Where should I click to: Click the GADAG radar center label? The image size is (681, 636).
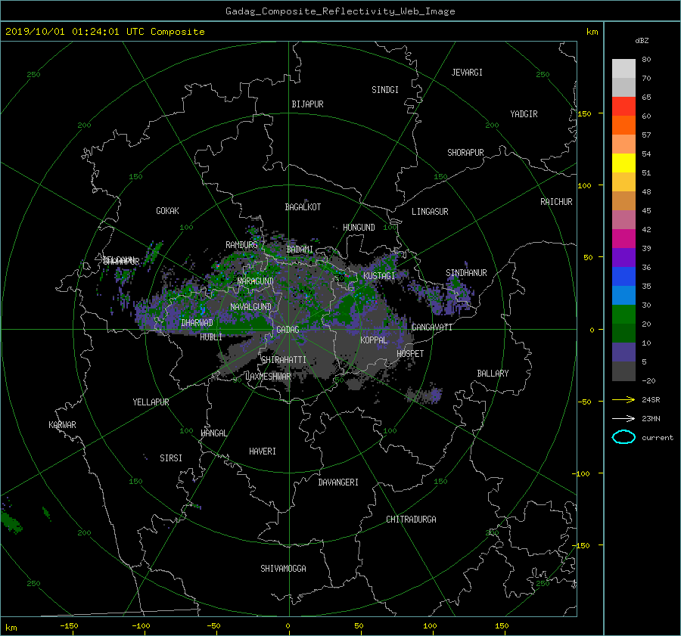(x=288, y=330)
